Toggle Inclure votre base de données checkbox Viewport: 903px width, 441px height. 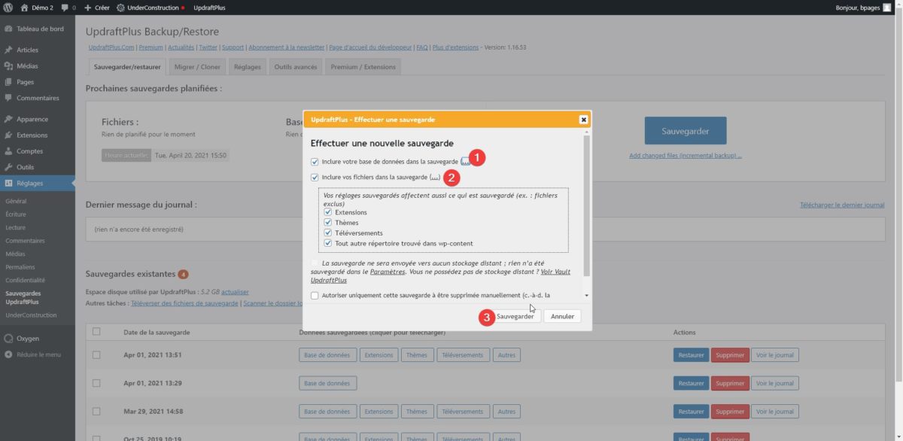point(315,162)
